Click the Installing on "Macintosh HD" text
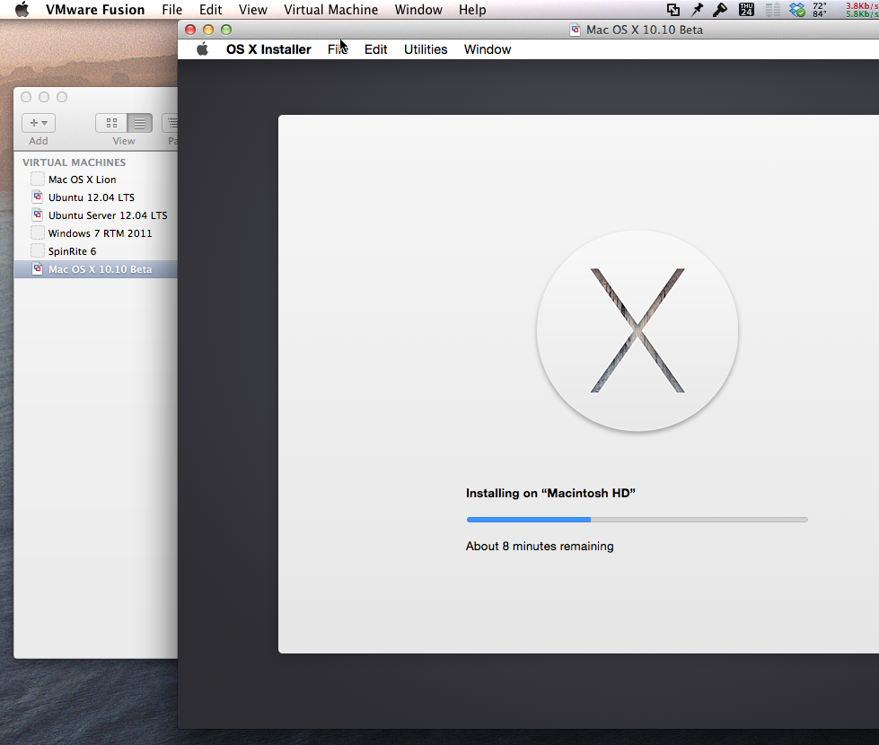The height and width of the screenshot is (745, 879). coord(550,494)
